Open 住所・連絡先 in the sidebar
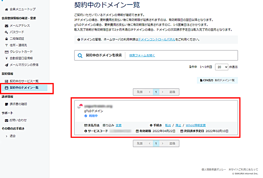 (x=18, y=45)
